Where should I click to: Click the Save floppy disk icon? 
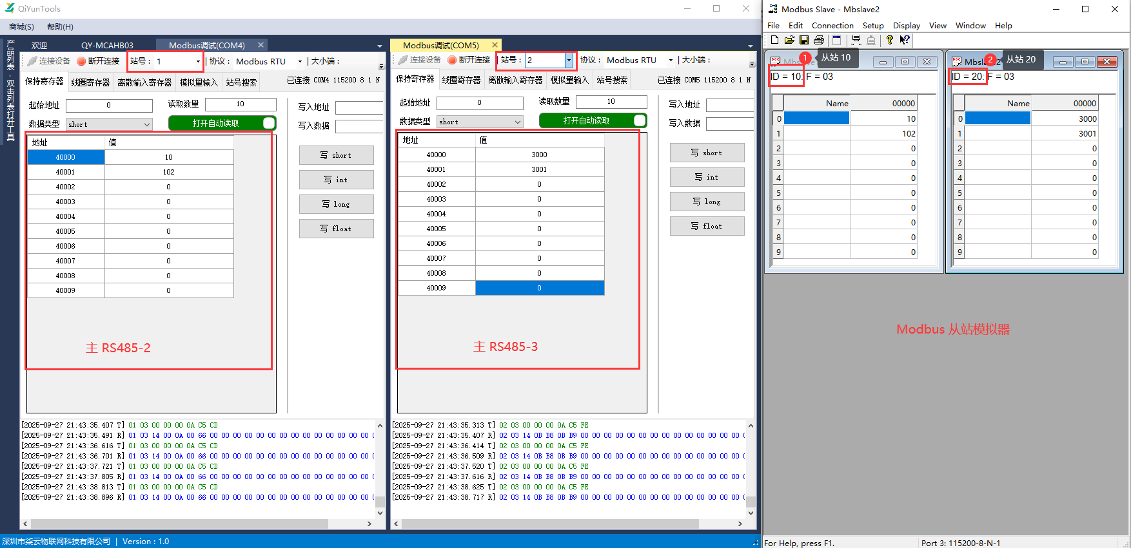[804, 40]
